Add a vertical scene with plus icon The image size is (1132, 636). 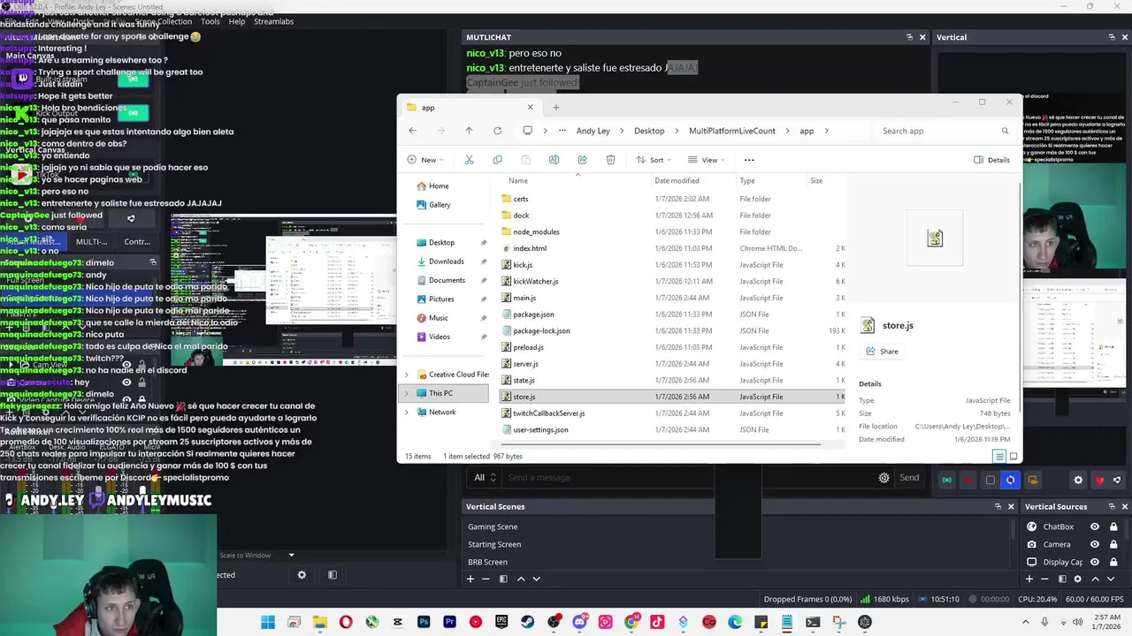[x=470, y=579]
